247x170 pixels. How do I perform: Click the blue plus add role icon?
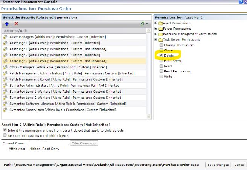pos(7,24)
